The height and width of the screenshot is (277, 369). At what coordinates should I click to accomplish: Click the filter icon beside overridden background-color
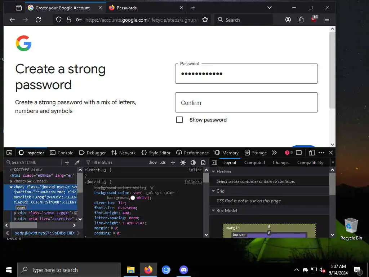[x=152, y=188]
